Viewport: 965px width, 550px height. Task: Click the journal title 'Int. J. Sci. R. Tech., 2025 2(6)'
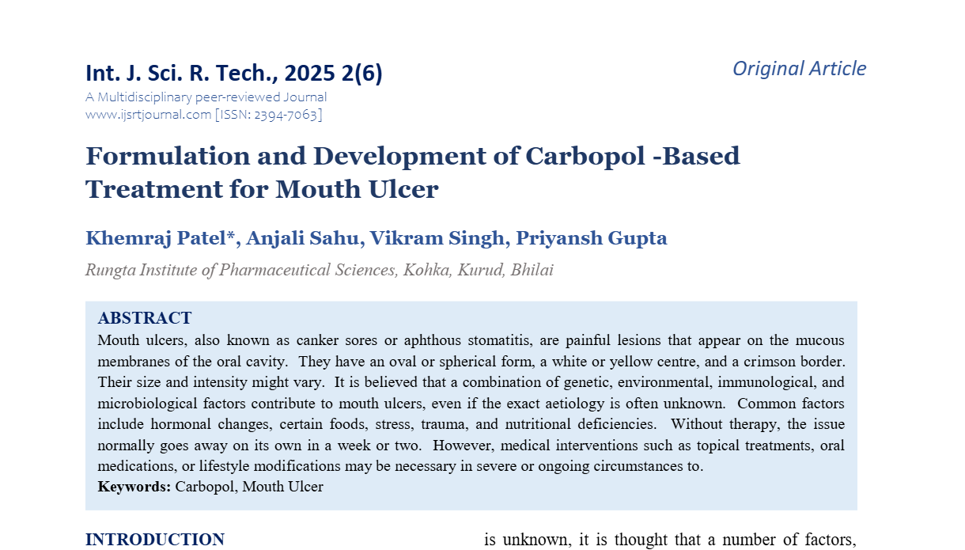[234, 74]
